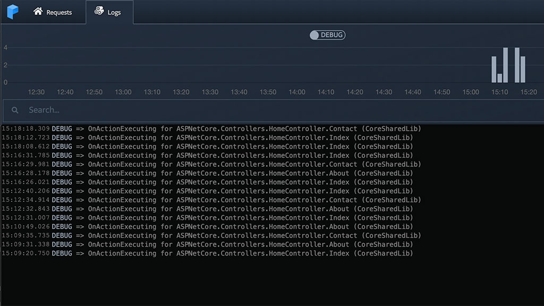The width and height of the screenshot is (544, 306).
Task: Click the magnifier search icon
Action: [x=15, y=110]
